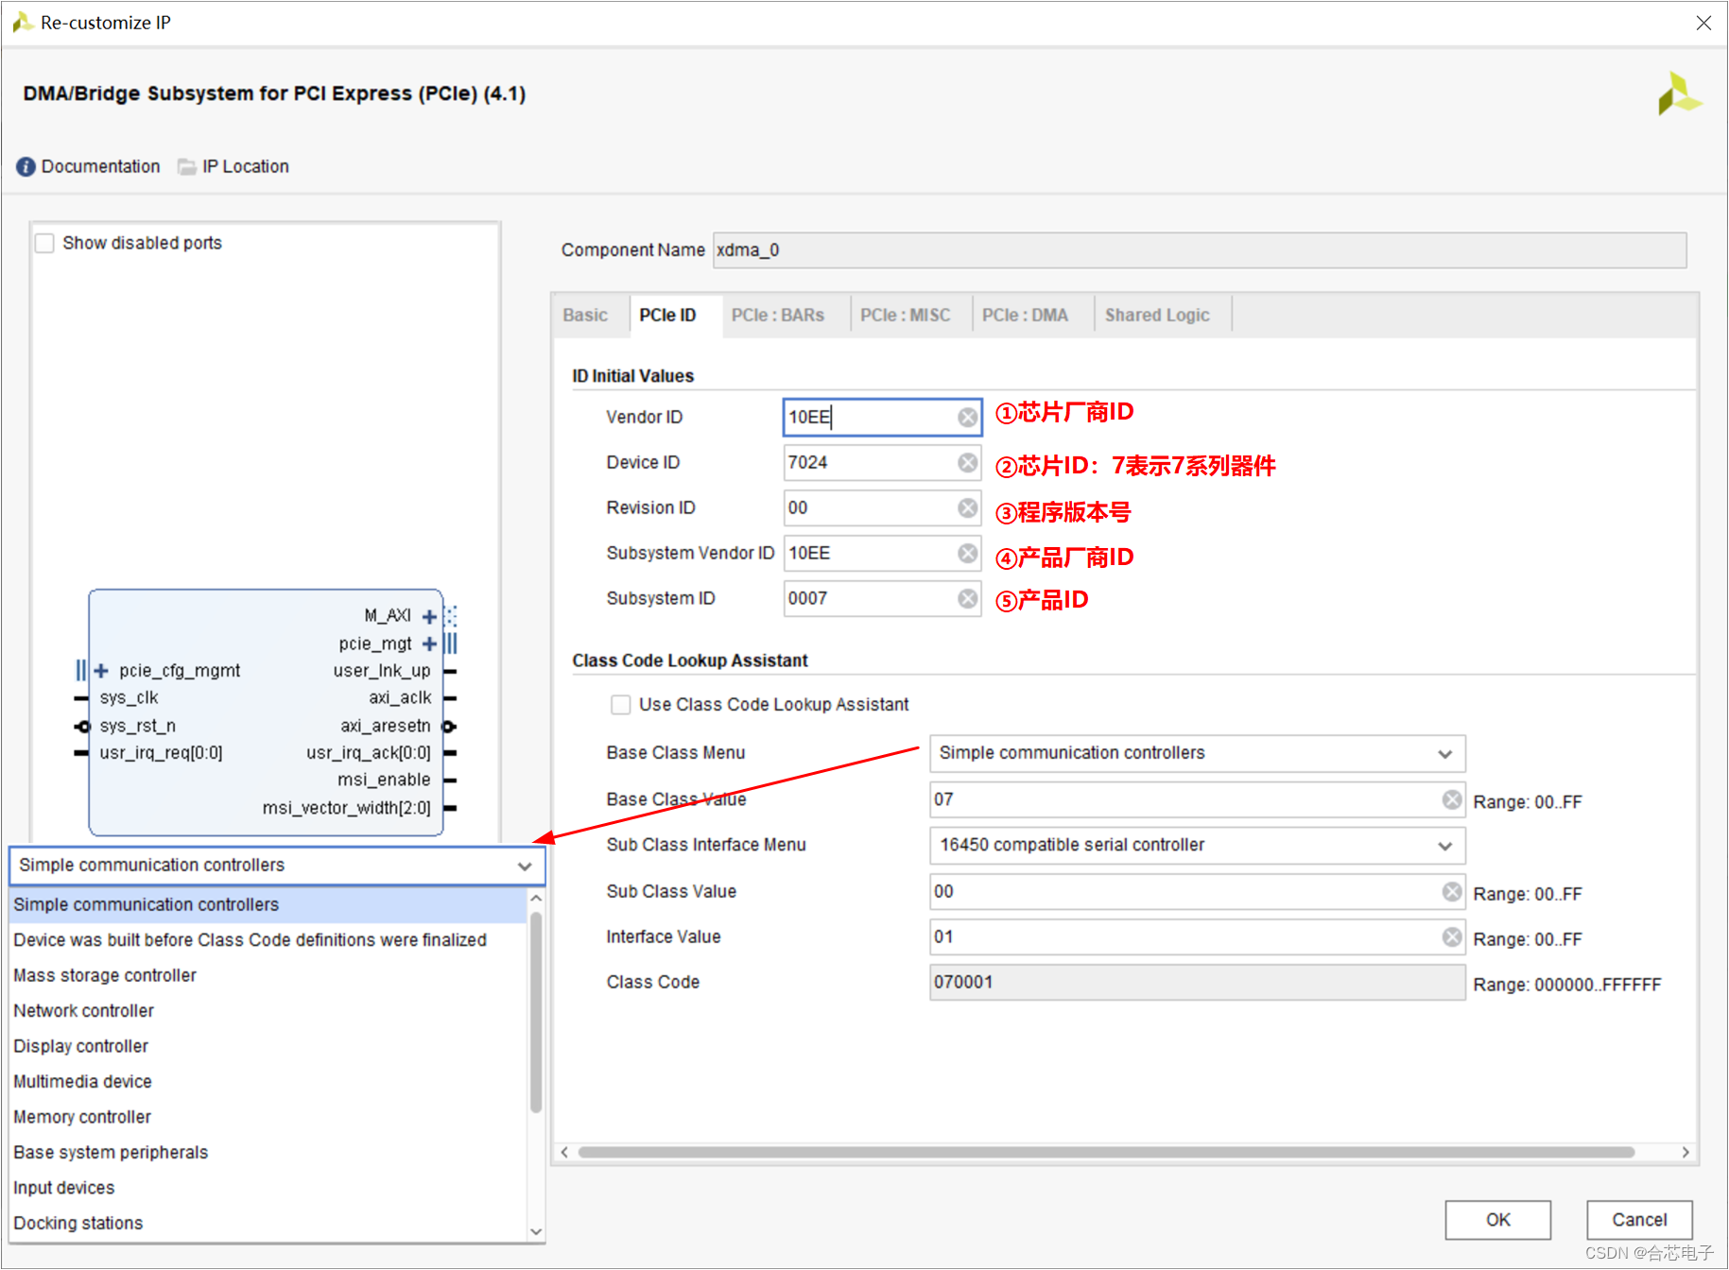Image resolution: width=1729 pixels, height=1270 pixels.
Task: Confirm settings with the OK button
Action: point(1497,1220)
